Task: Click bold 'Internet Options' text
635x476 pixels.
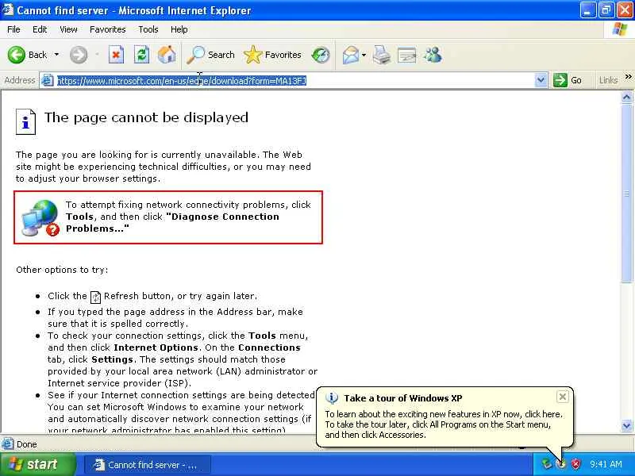Action: [156, 347]
